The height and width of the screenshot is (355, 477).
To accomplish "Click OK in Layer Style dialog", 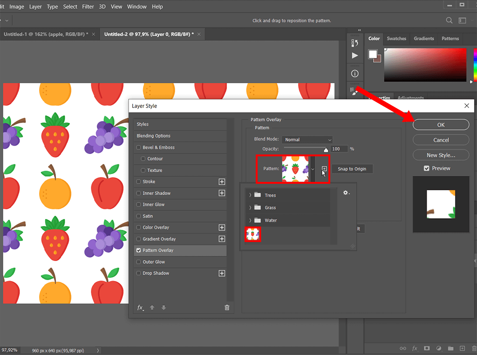I will (441, 125).
